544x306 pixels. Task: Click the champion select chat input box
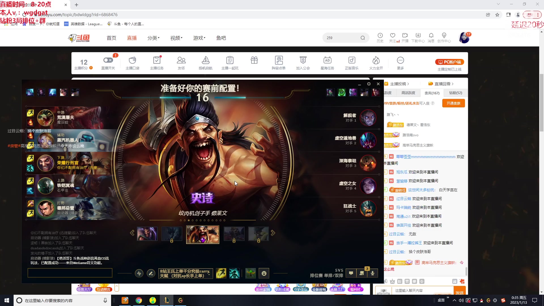(70, 273)
